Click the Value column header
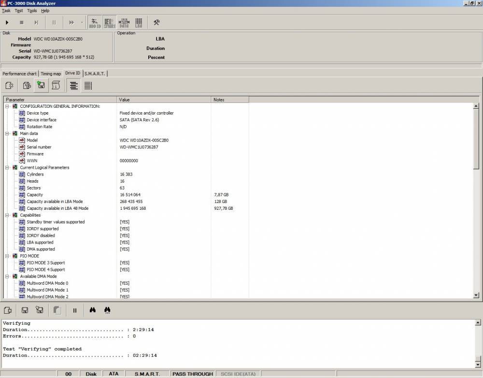Viewport: 483px width, 378px height. (164, 100)
